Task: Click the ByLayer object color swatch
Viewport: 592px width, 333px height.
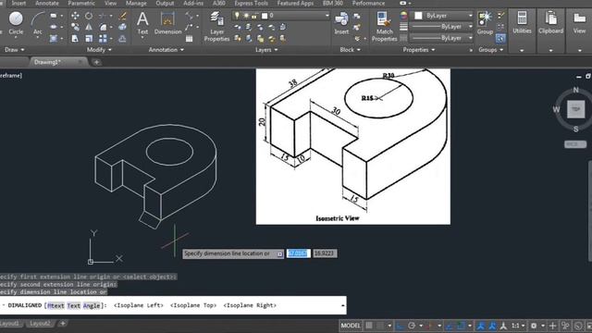Action: tap(418, 16)
